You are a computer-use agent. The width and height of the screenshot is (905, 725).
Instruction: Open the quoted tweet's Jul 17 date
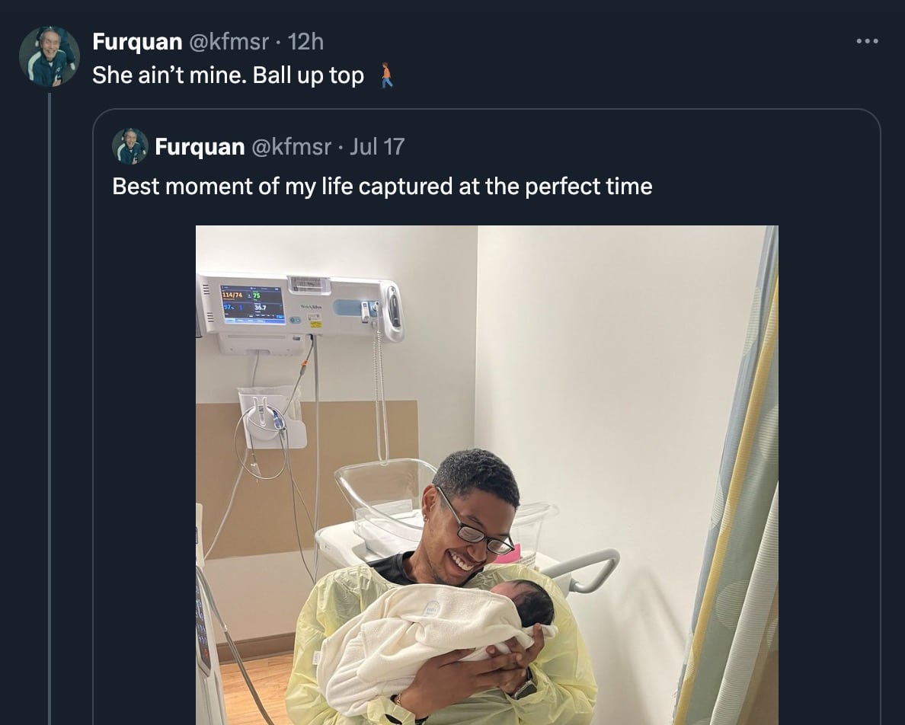click(376, 146)
